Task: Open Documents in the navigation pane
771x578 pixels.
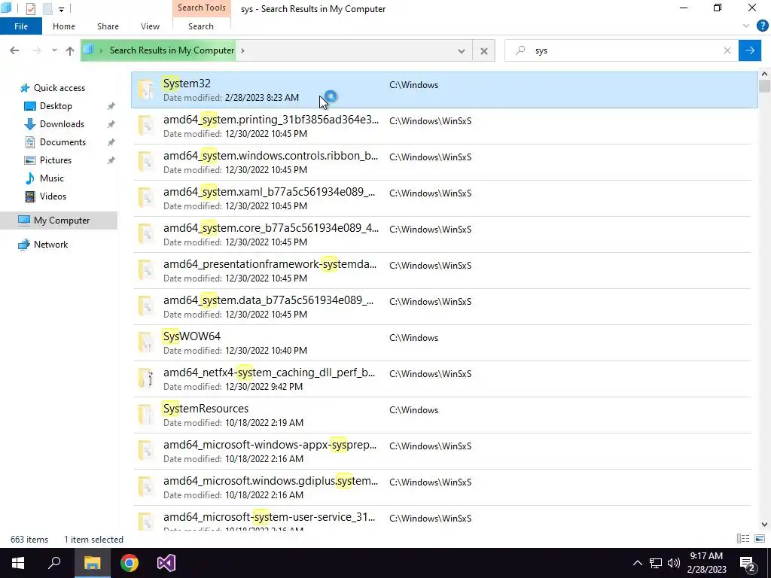Action: (x=62, y=142)
